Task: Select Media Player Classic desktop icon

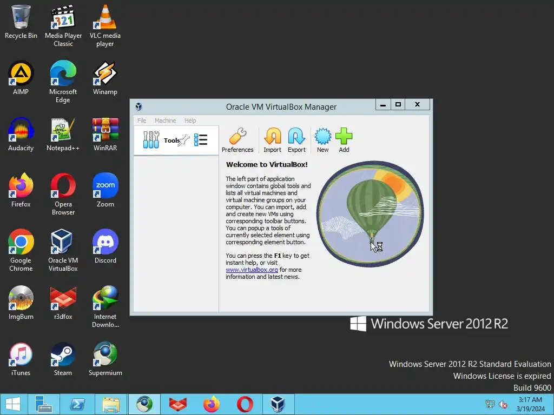Action: click(63, 26)
